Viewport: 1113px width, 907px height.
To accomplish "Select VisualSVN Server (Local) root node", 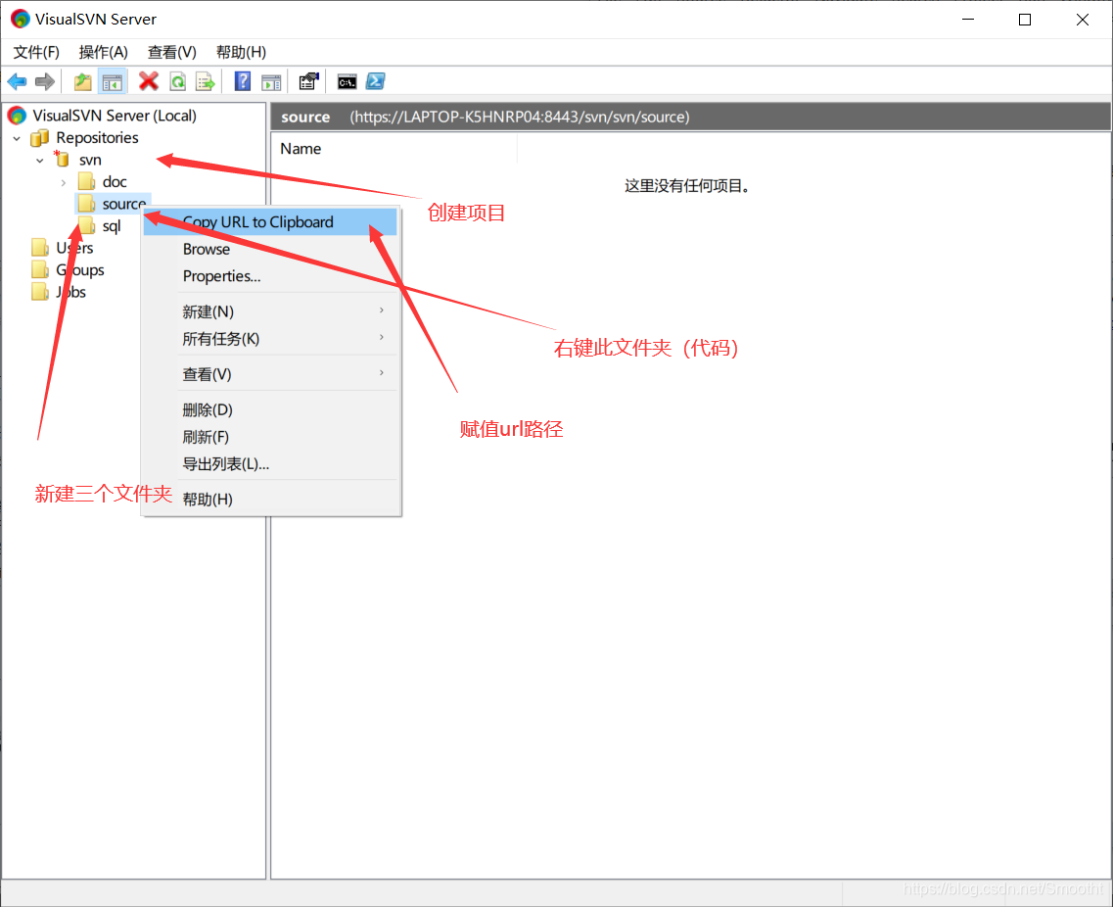I will click(115, 115).
